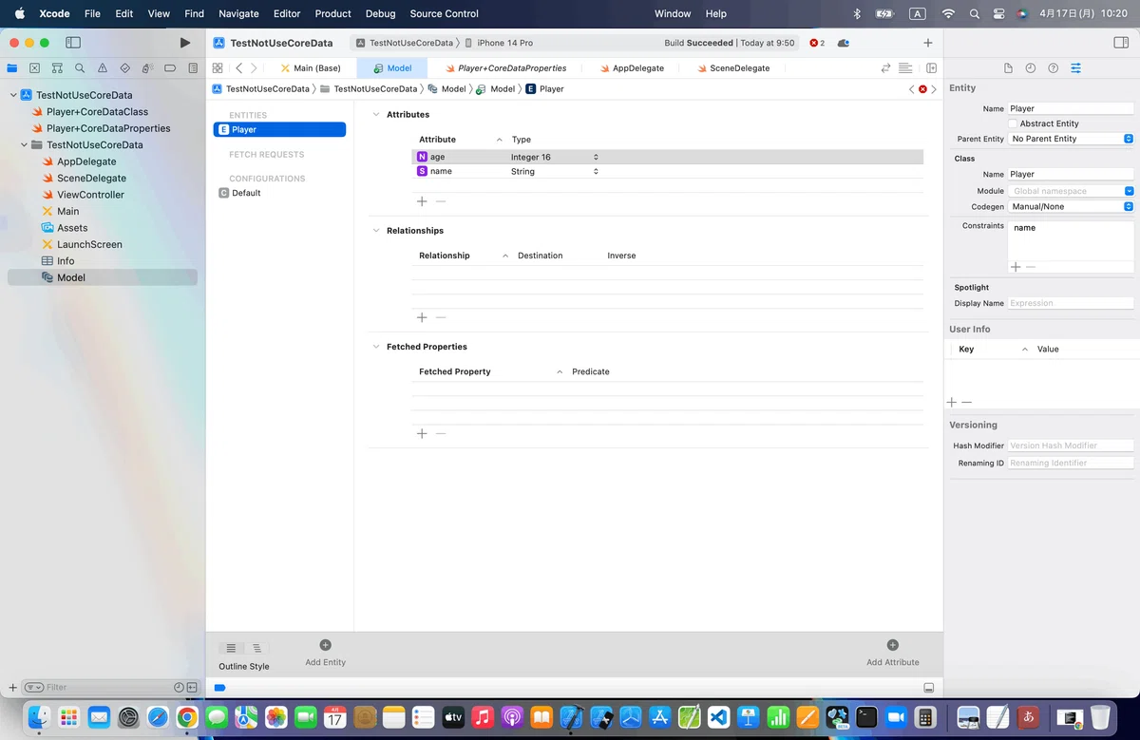Select the iPhone 14 Pro run destination
This screenshot has width=1140, height=740.
[x=499, y=43]
